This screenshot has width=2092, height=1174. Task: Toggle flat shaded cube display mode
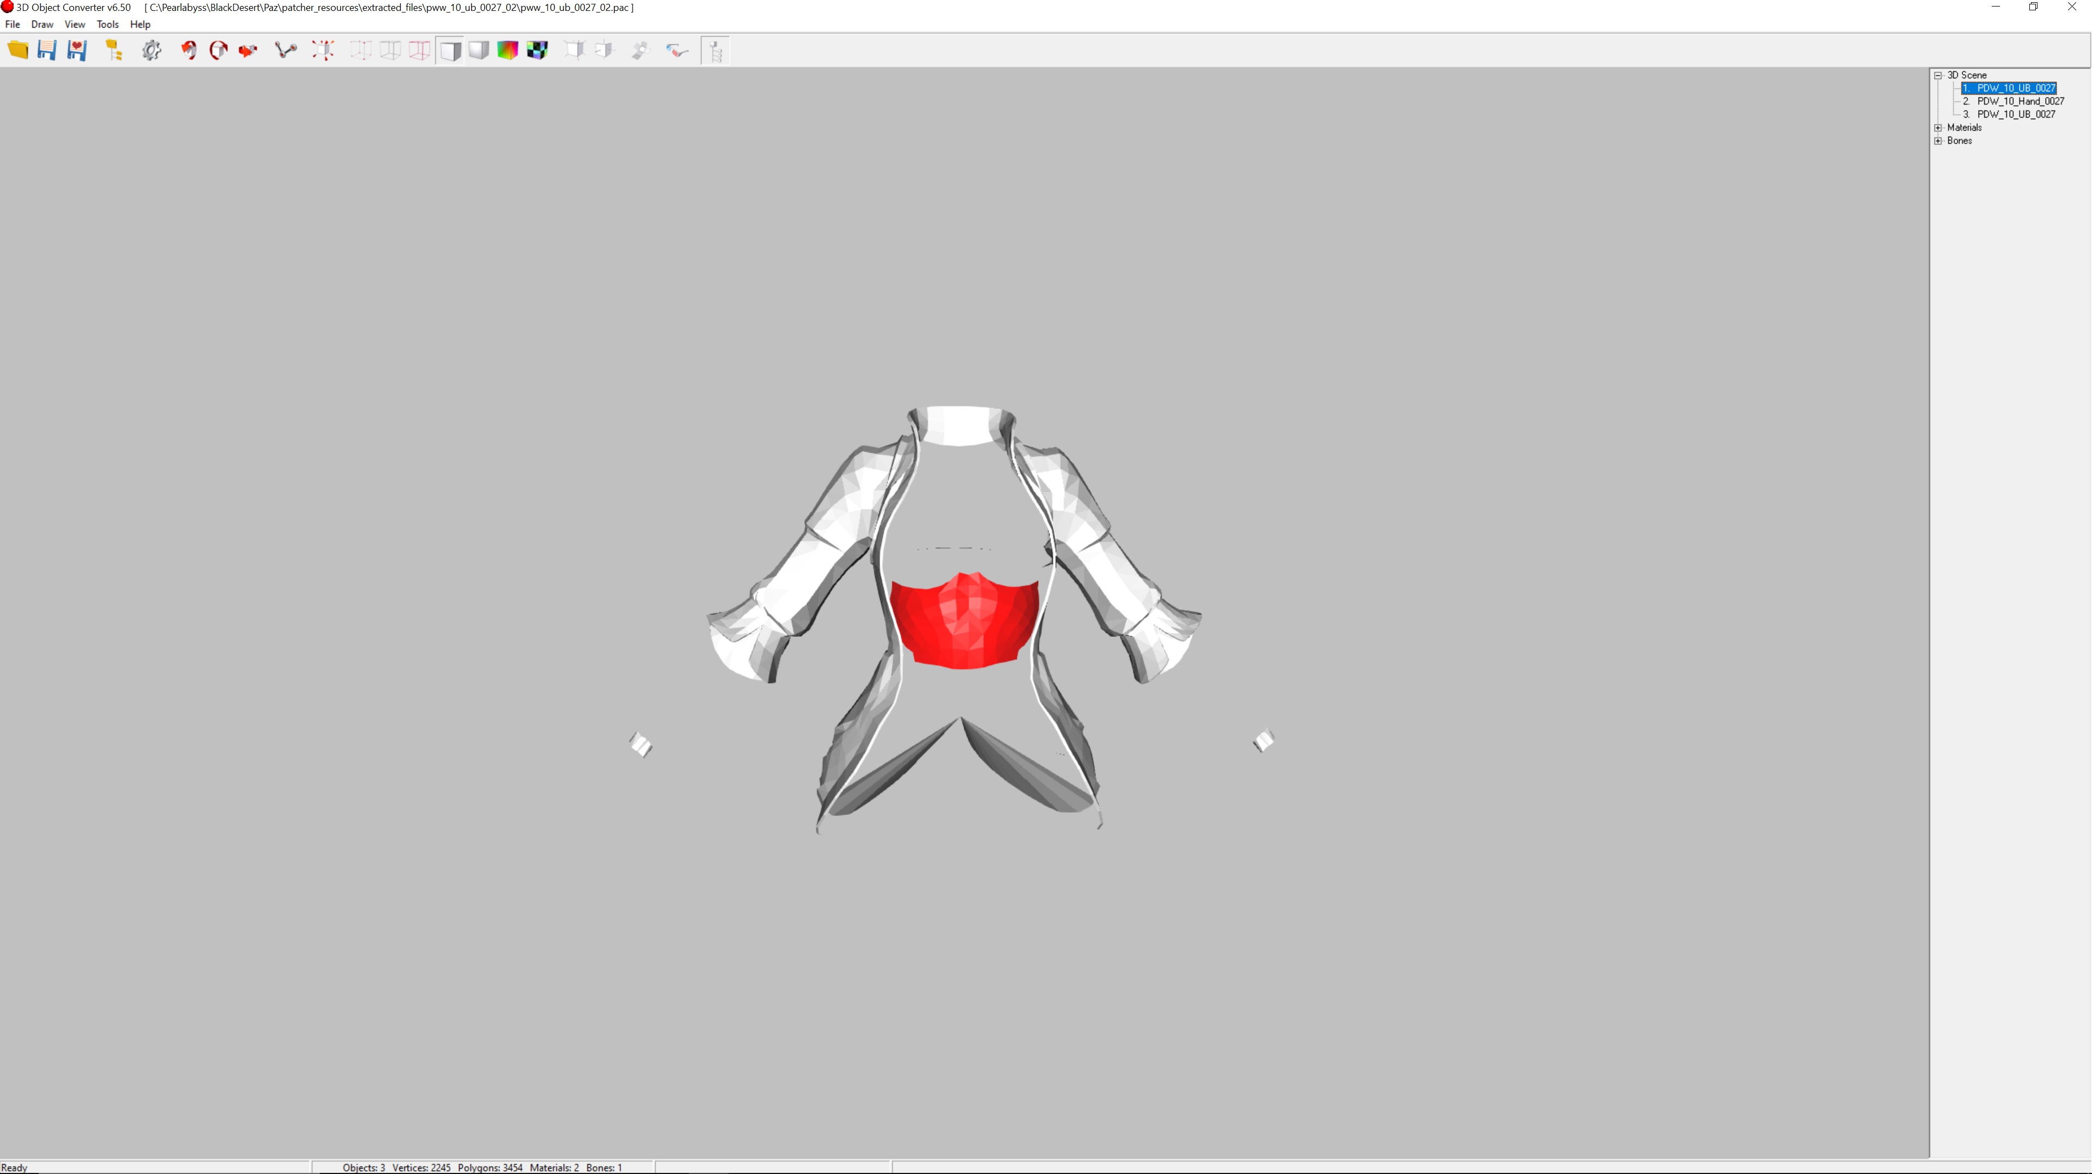tap(450, 50)
